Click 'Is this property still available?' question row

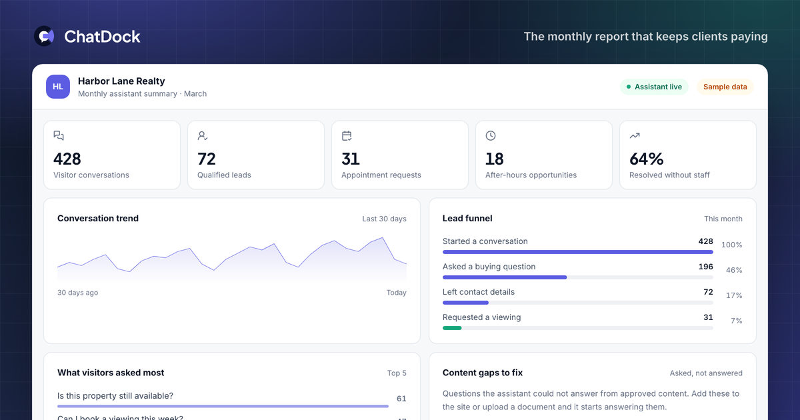[232, 399]
